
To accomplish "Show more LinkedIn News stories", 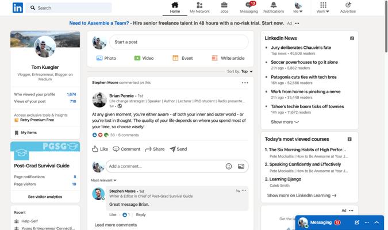I will pos(285,122).
